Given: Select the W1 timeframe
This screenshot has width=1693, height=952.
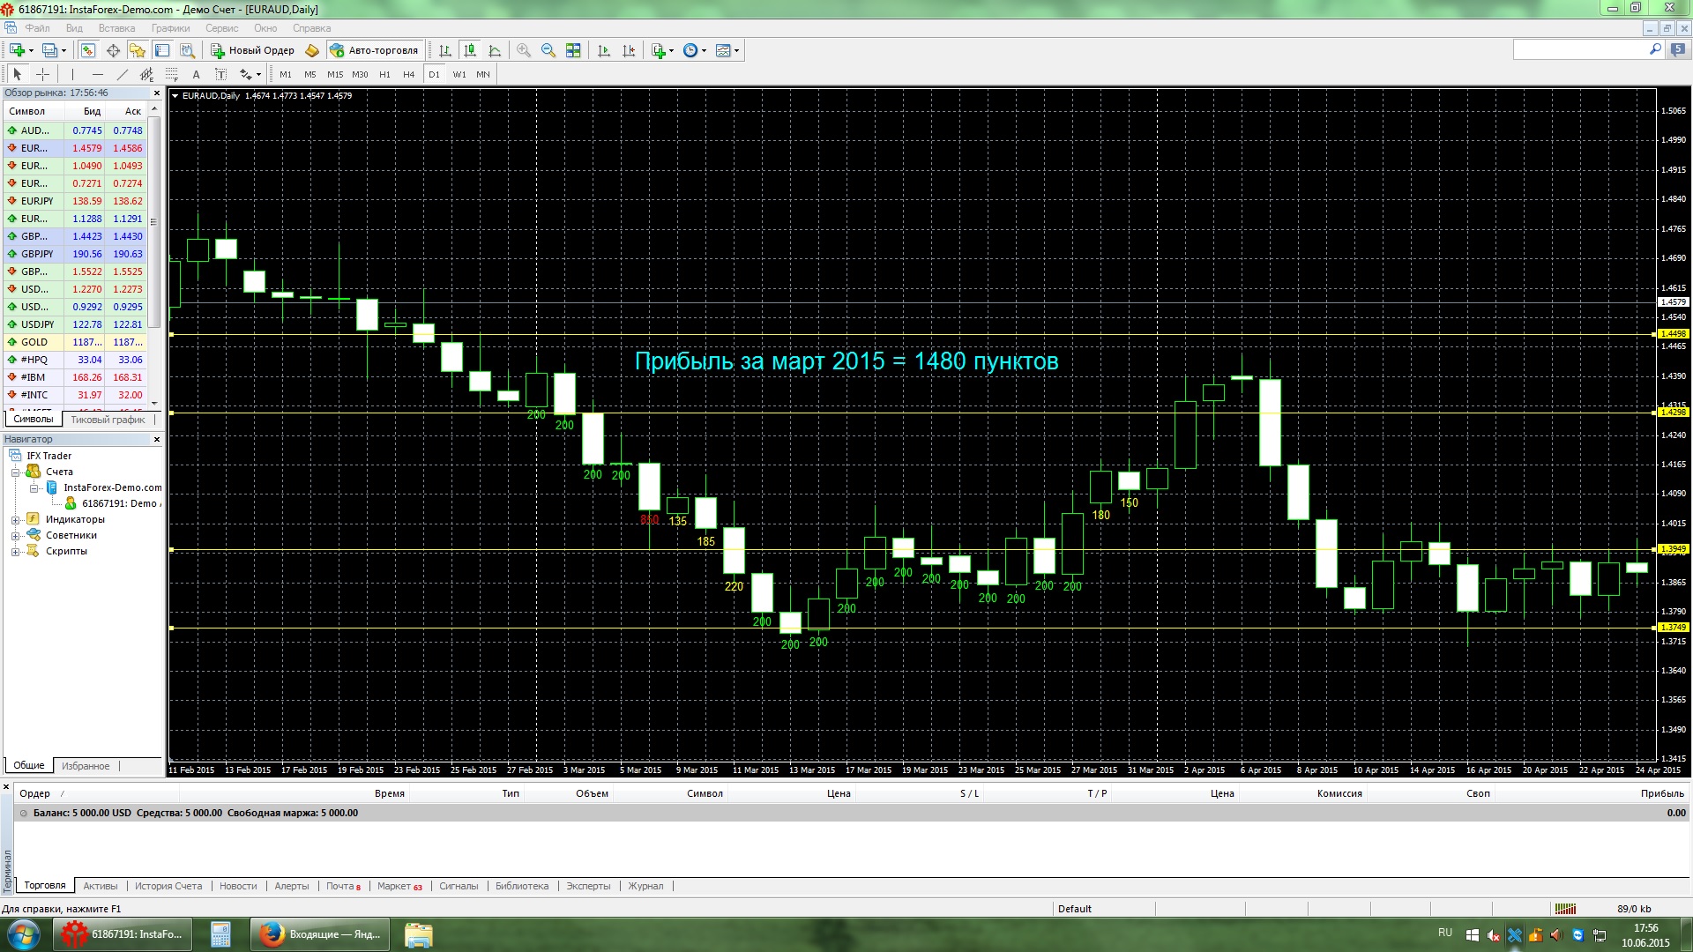Looking at the screenshot, I should 459,75.
